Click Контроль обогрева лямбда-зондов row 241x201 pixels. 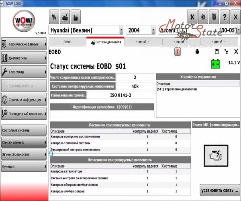click(120, 185)
